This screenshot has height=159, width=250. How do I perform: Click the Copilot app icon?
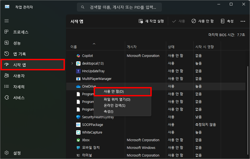click(78, 56)
